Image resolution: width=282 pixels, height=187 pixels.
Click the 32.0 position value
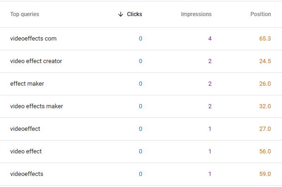point(265,106)
